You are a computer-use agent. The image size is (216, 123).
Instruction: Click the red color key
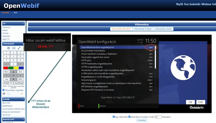[x=6, y=68]
